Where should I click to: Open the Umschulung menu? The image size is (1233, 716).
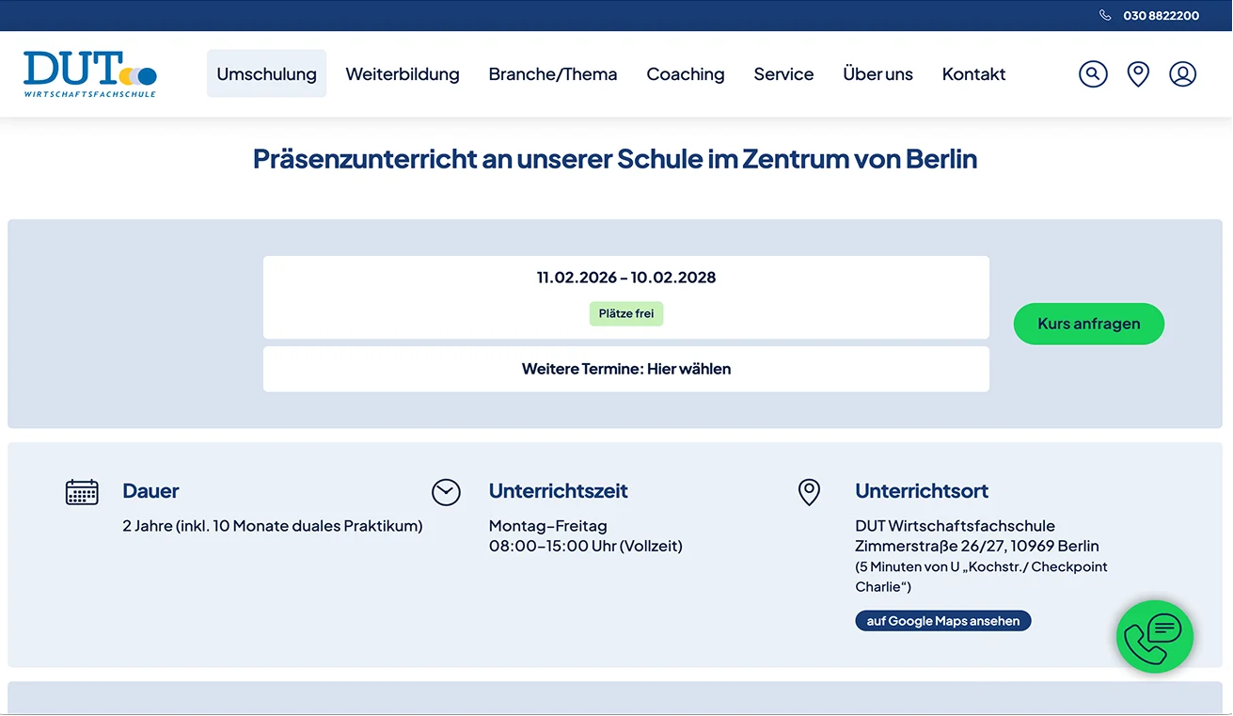pyautogui.click(x=266, y=73)
